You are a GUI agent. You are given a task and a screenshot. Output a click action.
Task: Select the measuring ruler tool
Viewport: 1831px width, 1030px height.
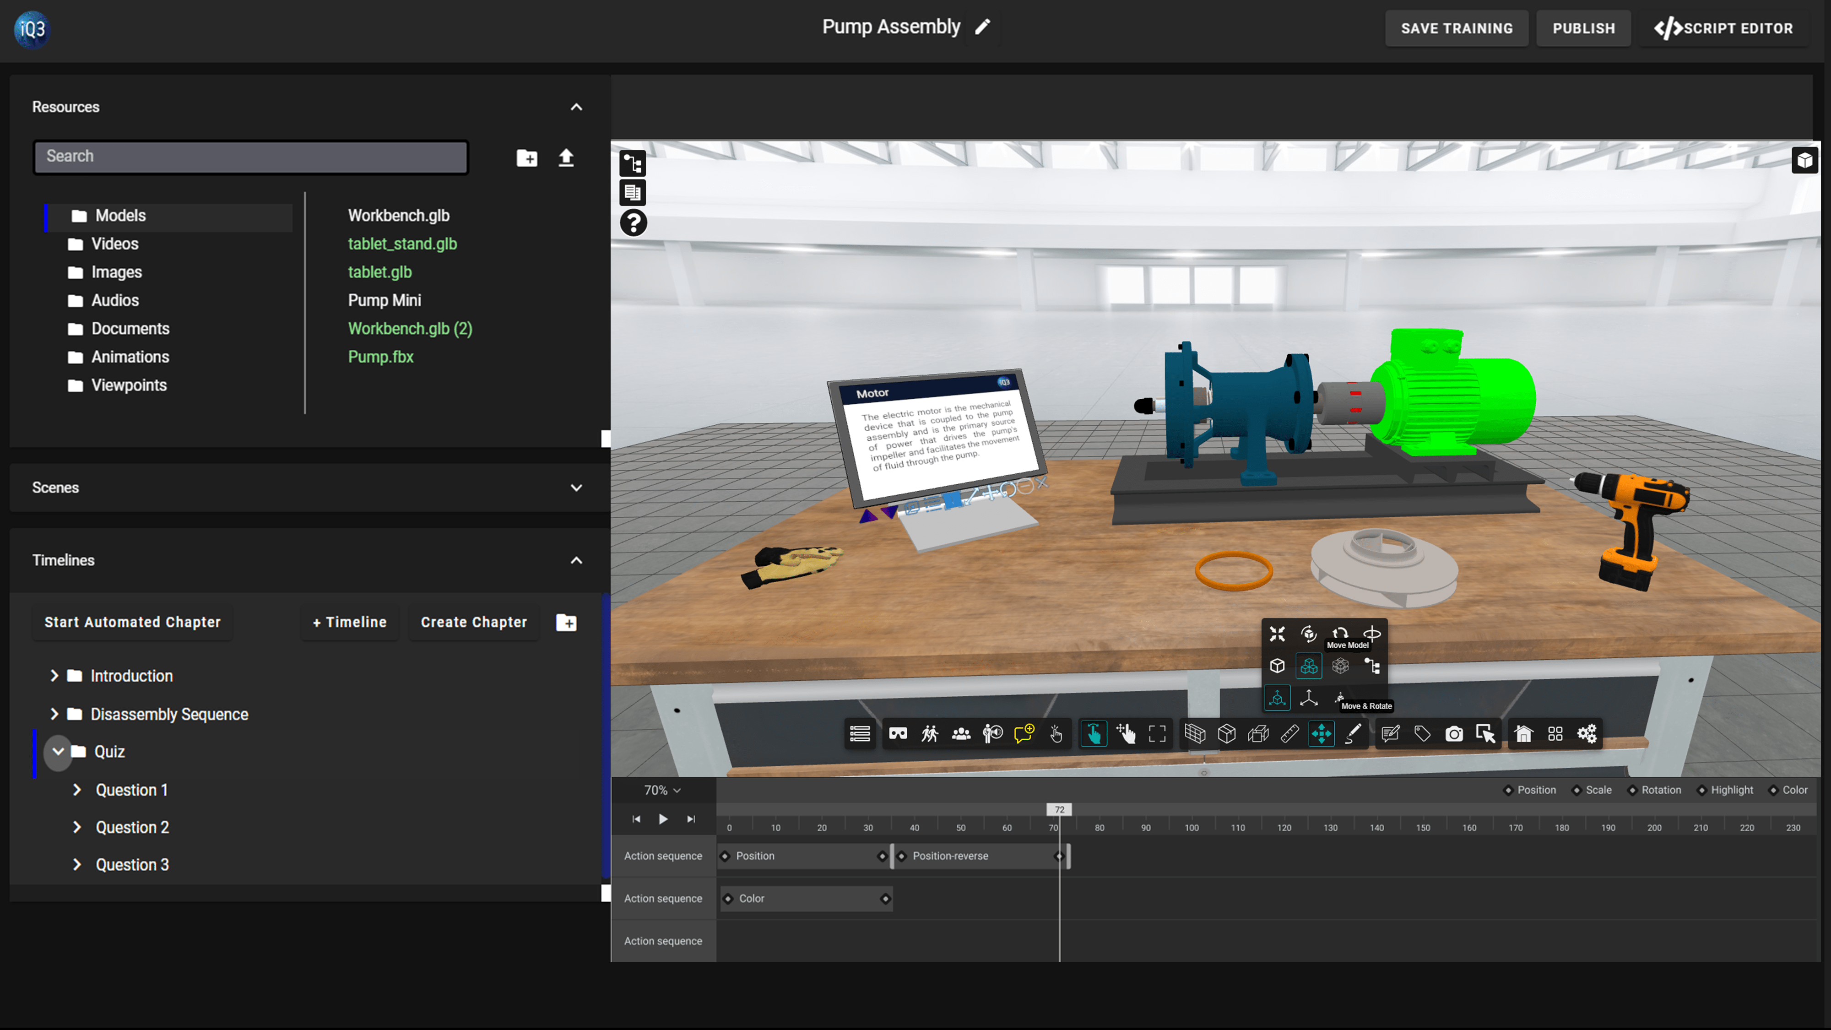click(1289, 733)
